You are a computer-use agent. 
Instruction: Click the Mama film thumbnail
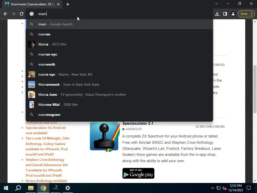pyautogui.click(x=32, y=44)
